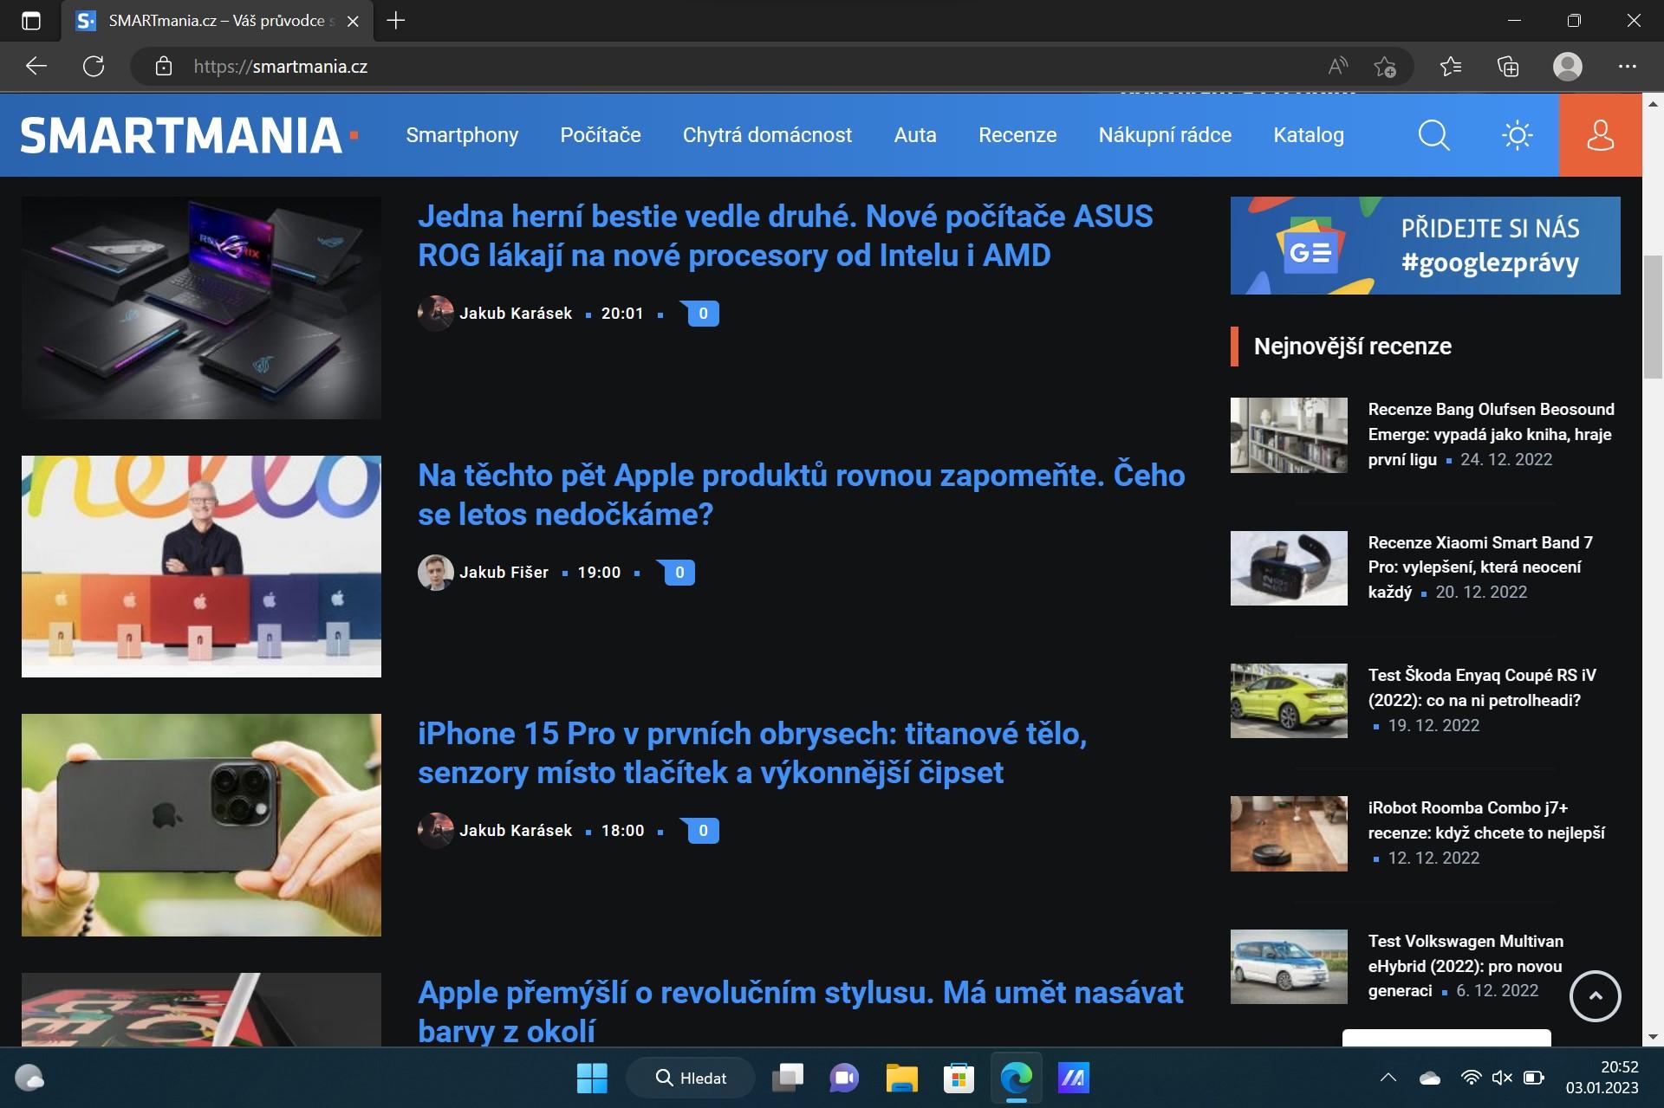Open File Explorer on taskbar
The width and height of the screenshot is (1664, 1108).
901,1079
